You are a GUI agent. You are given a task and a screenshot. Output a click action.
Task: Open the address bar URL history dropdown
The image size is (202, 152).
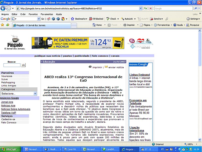141,8
